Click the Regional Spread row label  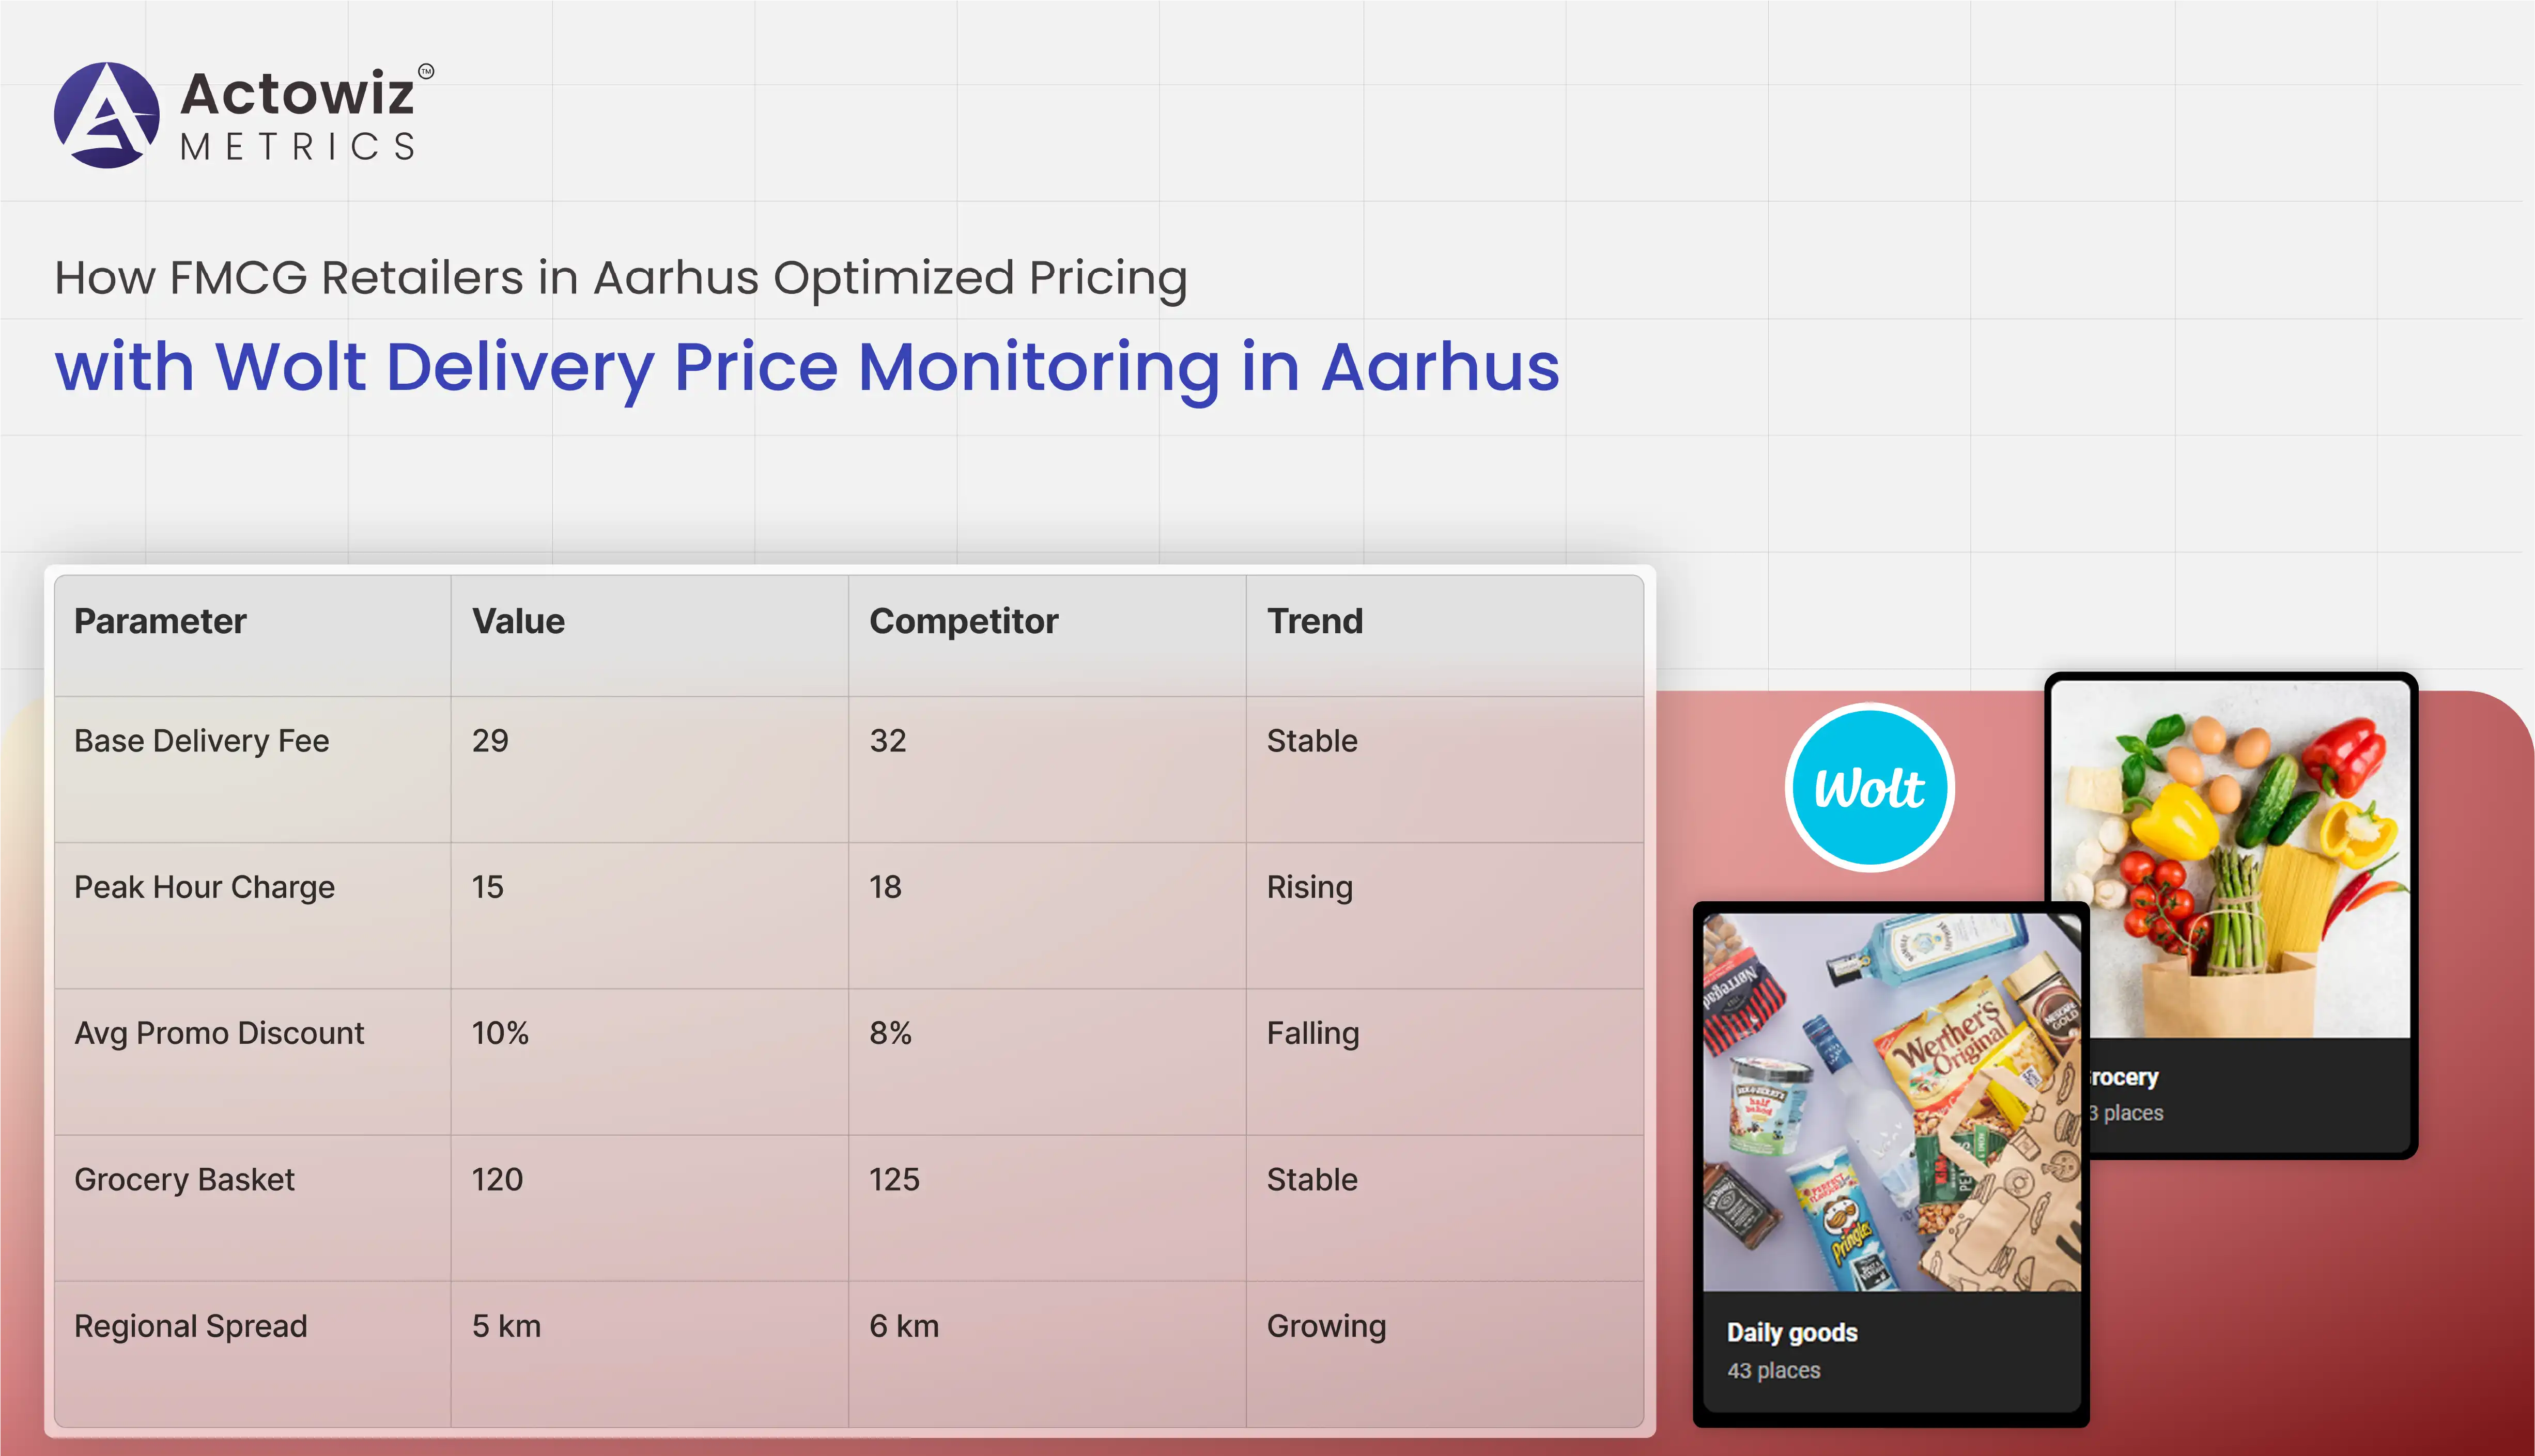[190, 1326]
